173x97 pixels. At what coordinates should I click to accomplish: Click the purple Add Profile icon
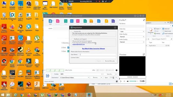113,21
